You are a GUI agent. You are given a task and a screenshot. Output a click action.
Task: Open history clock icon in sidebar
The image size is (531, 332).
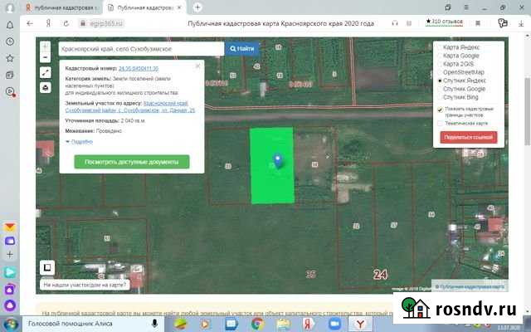point(10,41)
